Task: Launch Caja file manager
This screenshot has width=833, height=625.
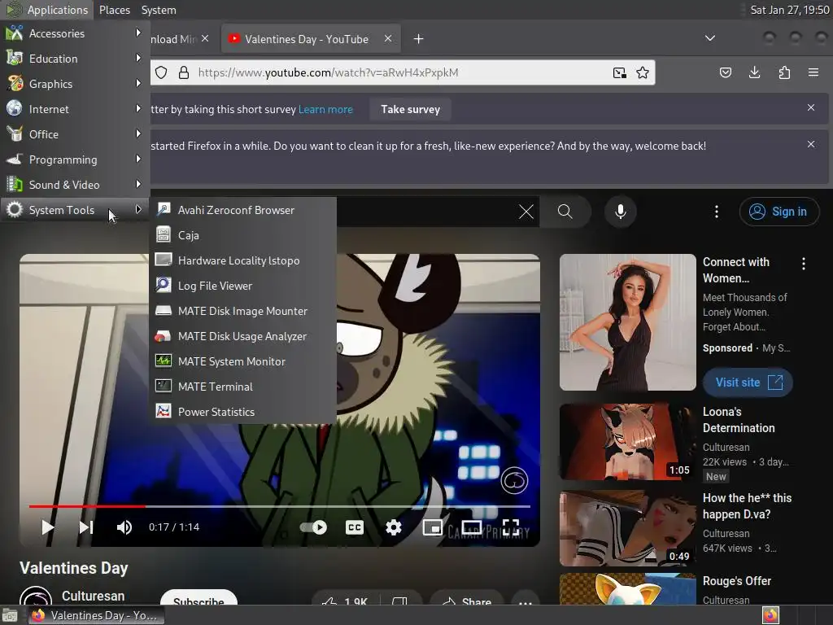Action: (242, 235)
